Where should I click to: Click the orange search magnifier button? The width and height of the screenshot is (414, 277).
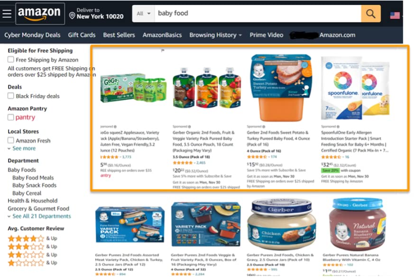(x=371, y=14)
